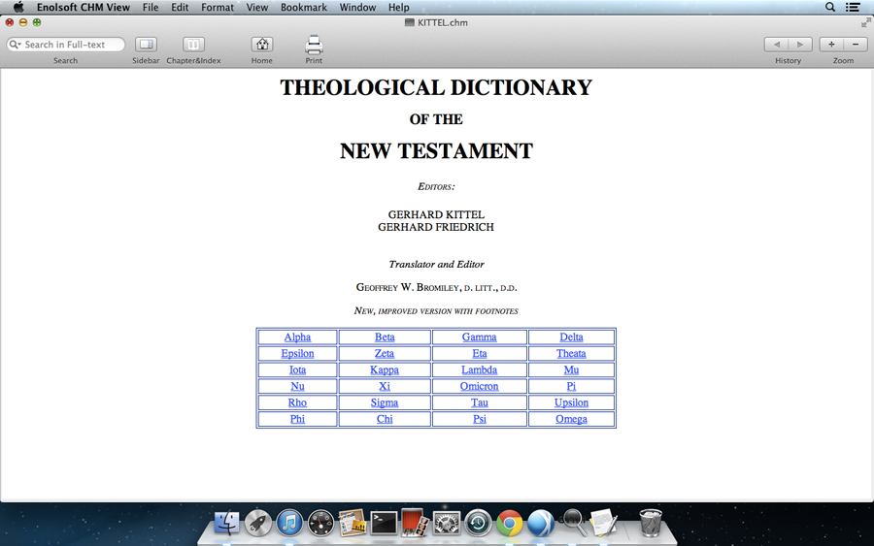874x546 pixels.
Task: Open the Omicron section link
Action: tap(480, 386)
